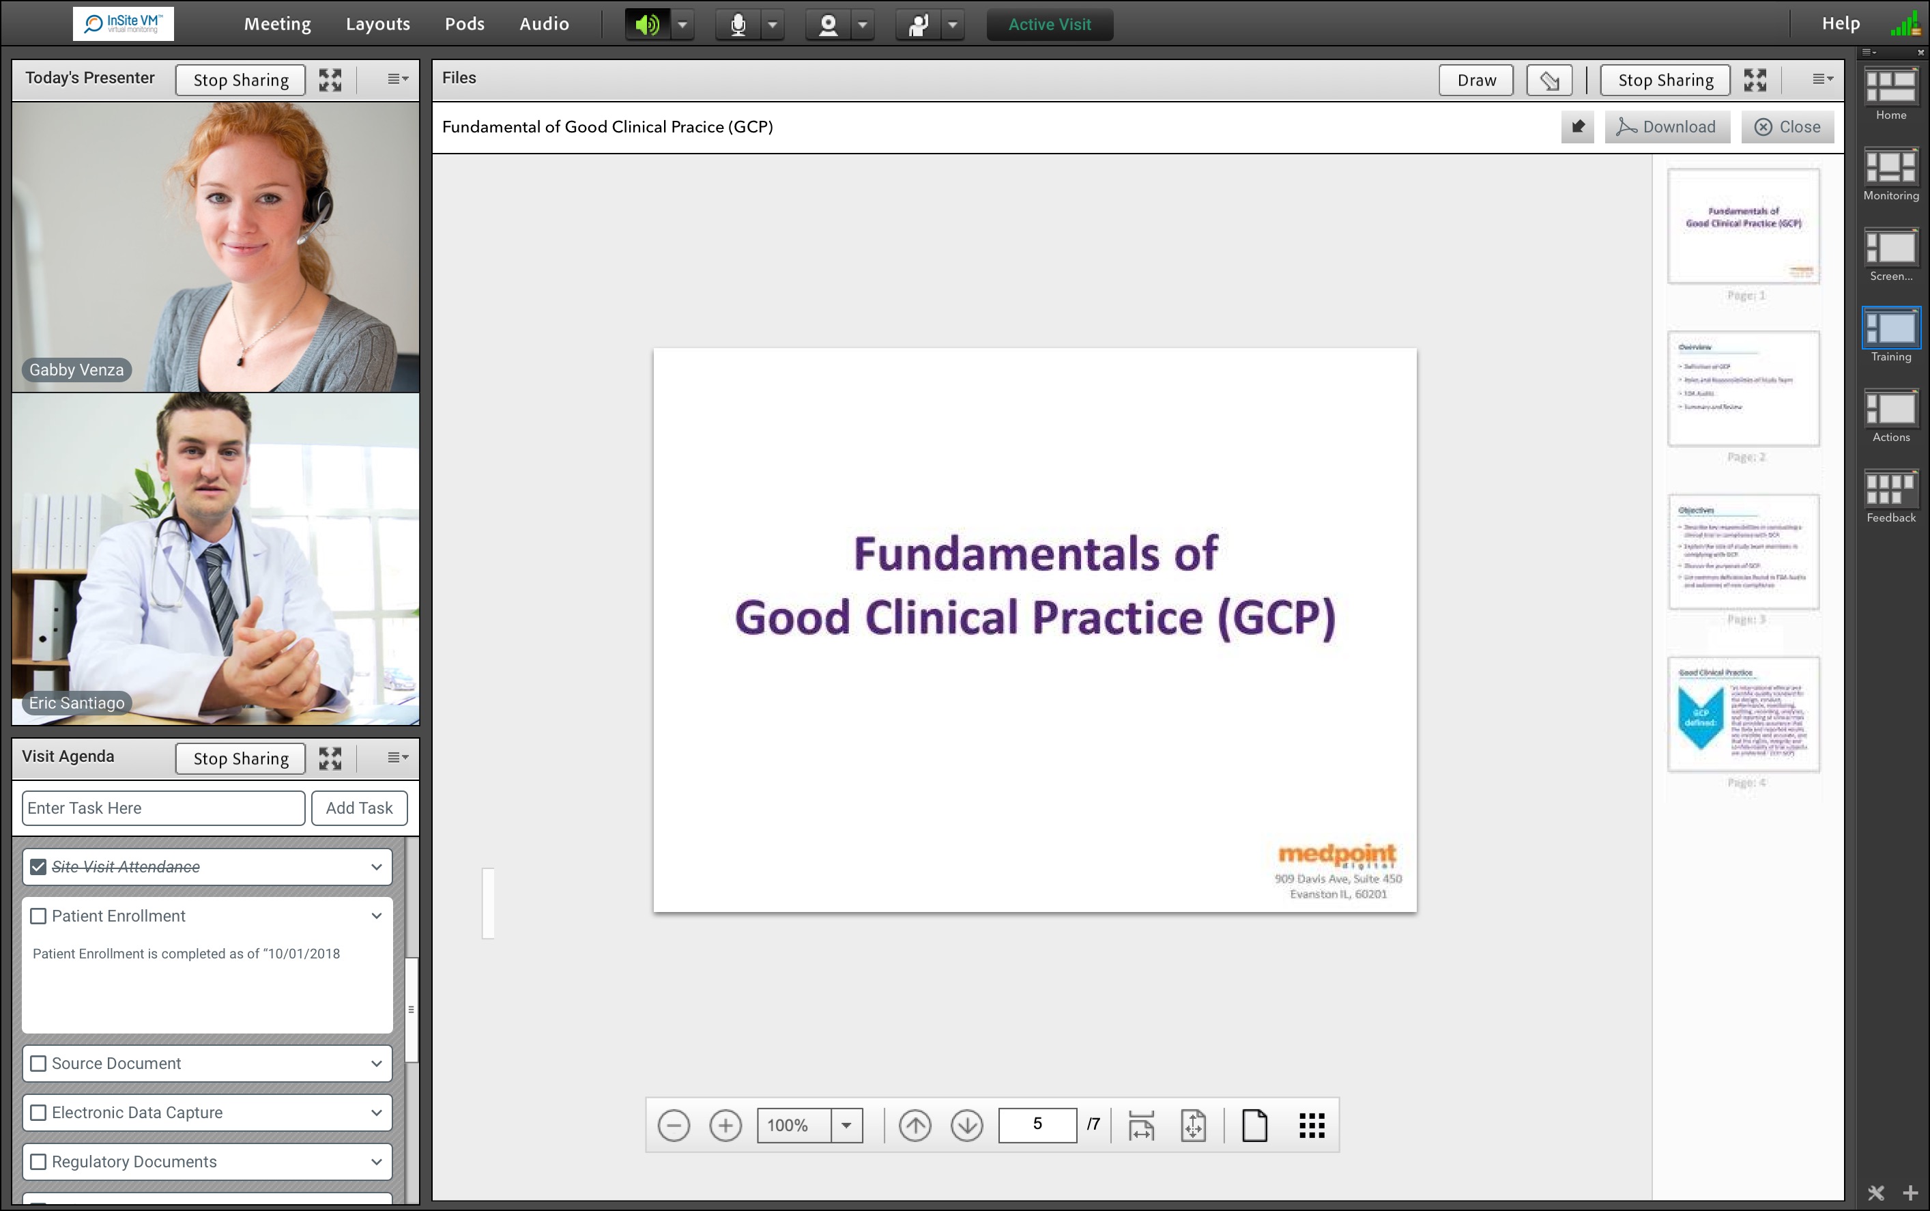Select the thumbnail grid view icon
This screenshot has width=1930, height=1211.
click(1311, 1125)
